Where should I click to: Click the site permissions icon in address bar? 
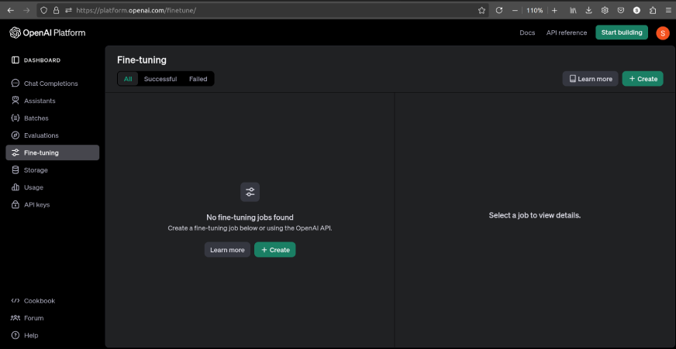(68, 10)
